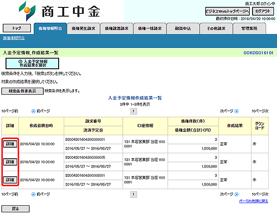Click the 戻る button
The width and height of the screenshot is (277, 216).
pyautogui.click(x=15, y=209)
